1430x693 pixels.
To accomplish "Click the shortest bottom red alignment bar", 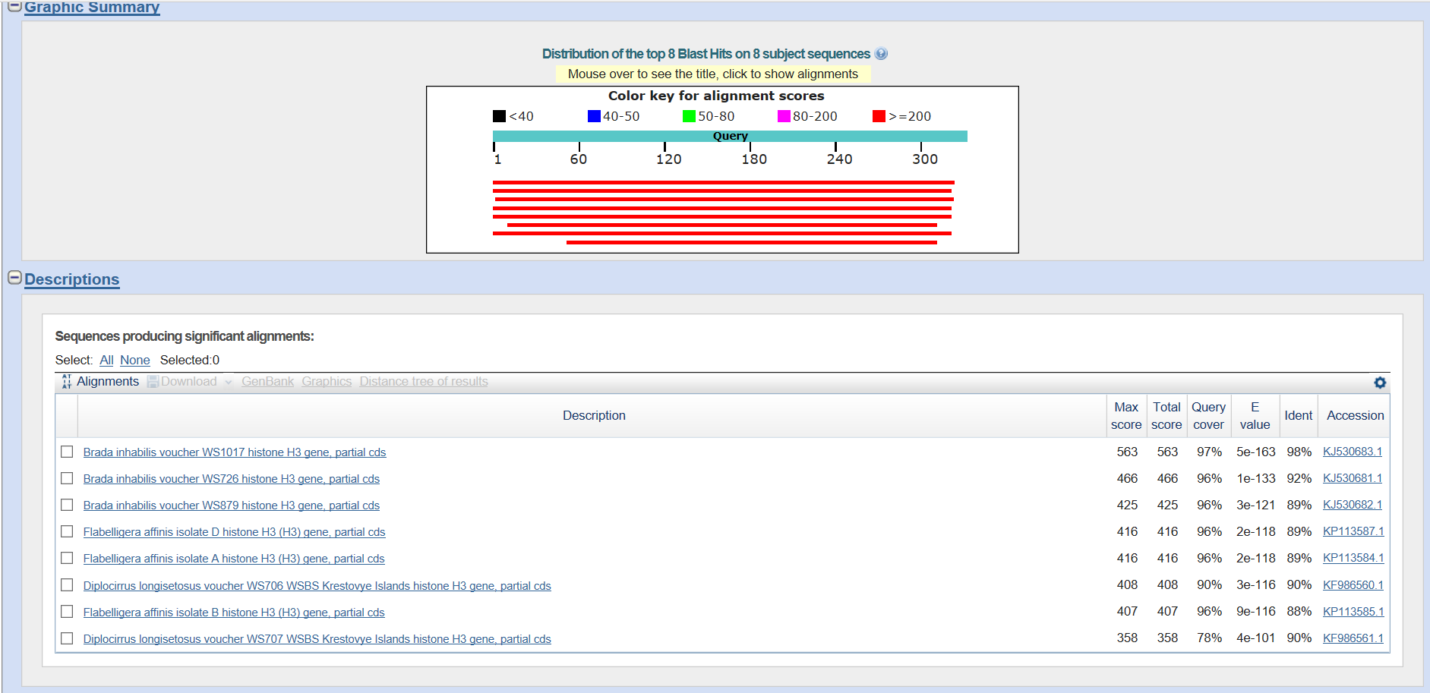I will 751,242.
